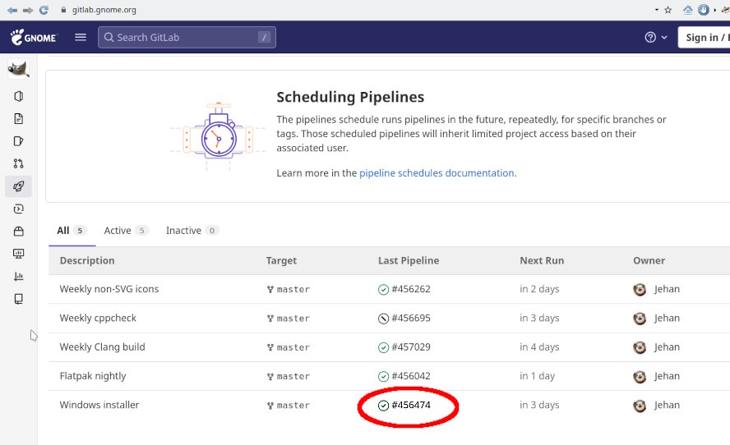Open Repository sidebar icon
The height and width of the screenshot is (445, 730).
point(19,118)
